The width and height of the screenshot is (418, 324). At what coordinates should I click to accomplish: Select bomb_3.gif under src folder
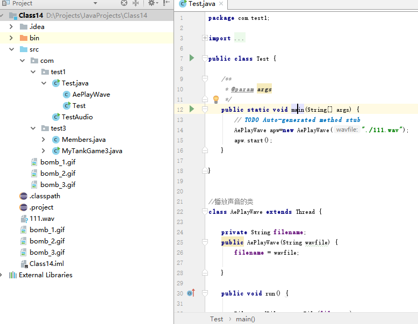pyautogui.click(x=58, y=184)
